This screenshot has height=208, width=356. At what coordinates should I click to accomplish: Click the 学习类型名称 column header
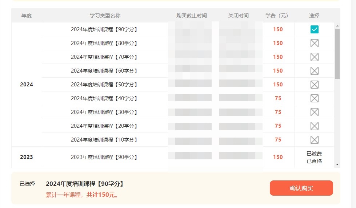click(x=105, y=16)
